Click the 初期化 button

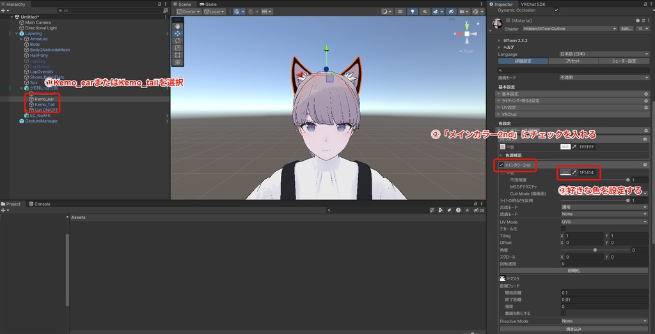[x=574, y=270]
